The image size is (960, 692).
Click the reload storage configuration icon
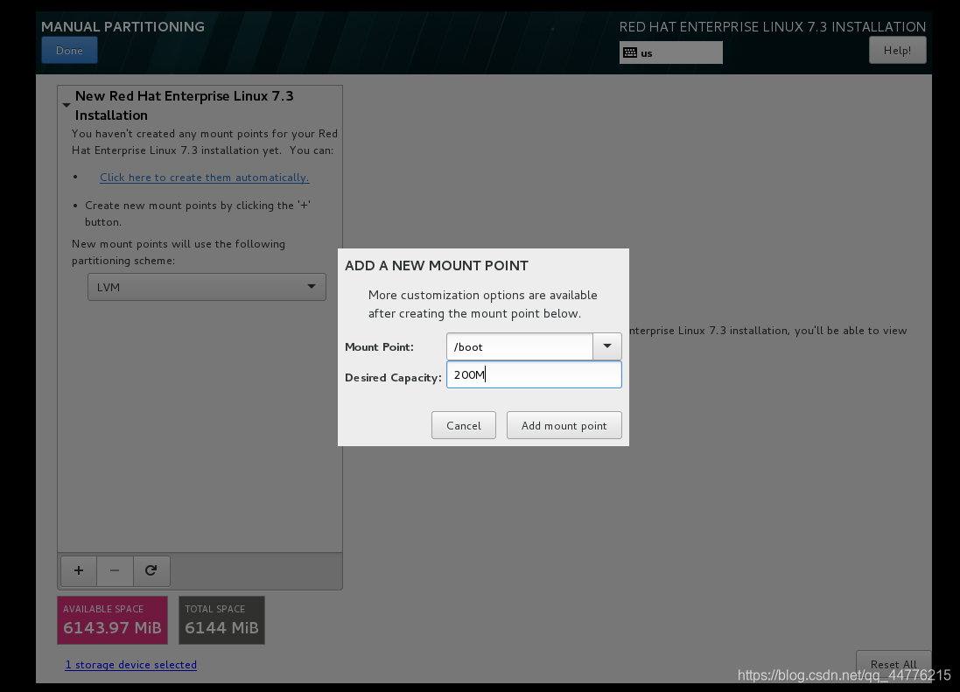(151, 570)
